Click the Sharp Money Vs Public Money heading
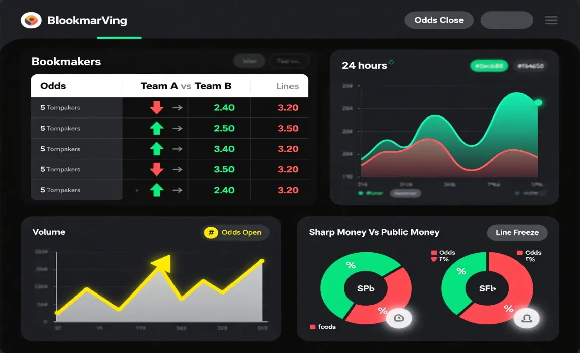Image resolution: width=580 pixels, height=353 pixels. 374,232
